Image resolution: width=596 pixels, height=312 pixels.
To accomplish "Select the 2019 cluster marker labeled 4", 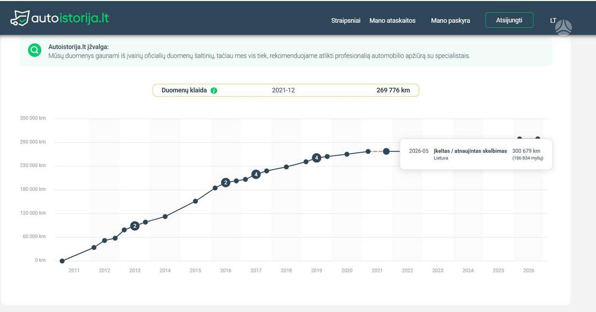I will click(316, 158).
